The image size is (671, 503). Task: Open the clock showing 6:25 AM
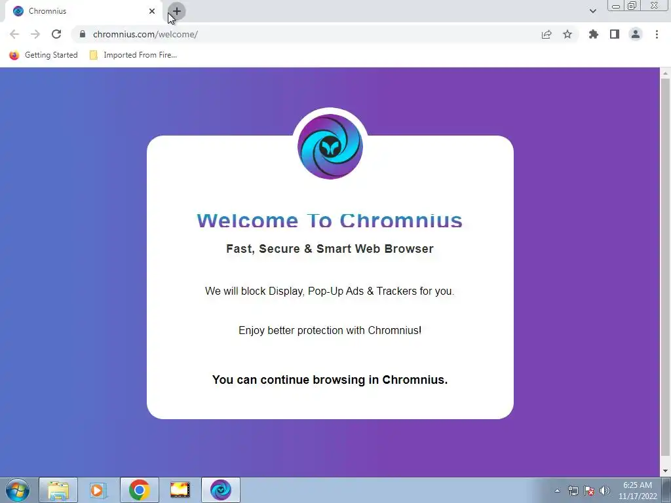tap(638, 491)
